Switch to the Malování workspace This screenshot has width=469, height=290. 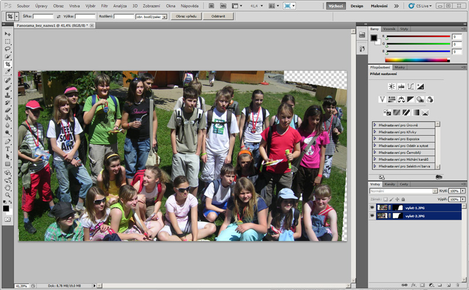click(379, 6)
